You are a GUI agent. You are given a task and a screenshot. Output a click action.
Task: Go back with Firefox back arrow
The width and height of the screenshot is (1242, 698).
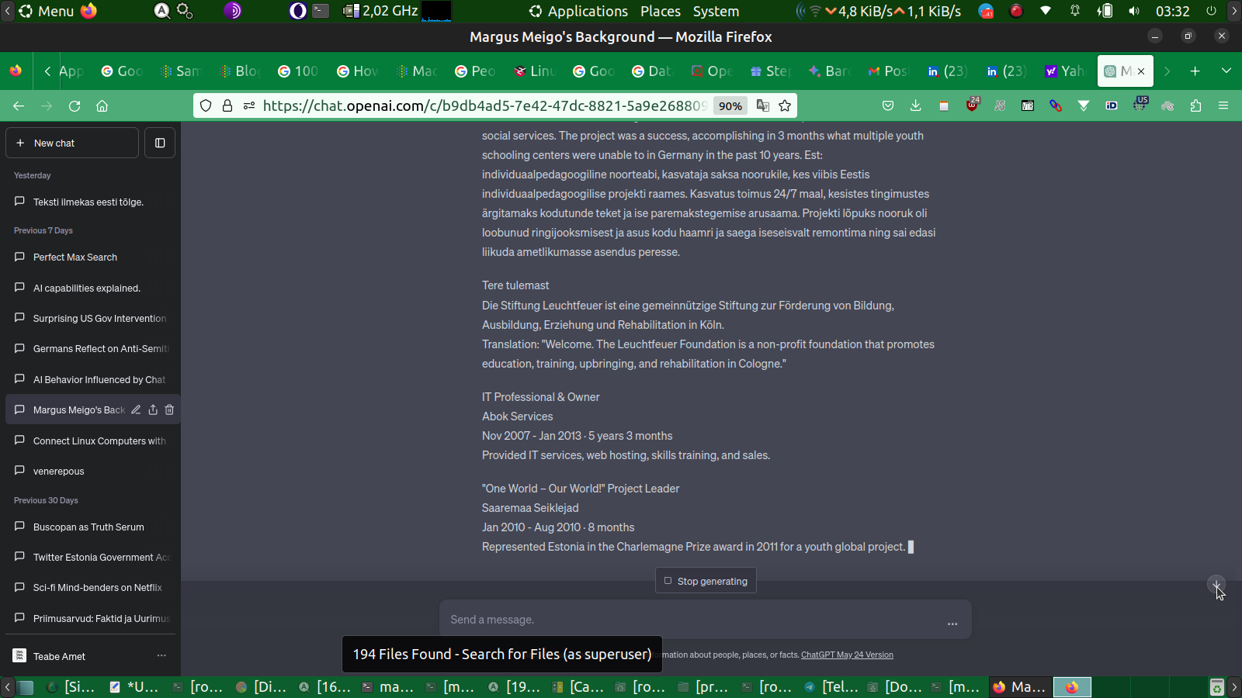tap(19, 105)
